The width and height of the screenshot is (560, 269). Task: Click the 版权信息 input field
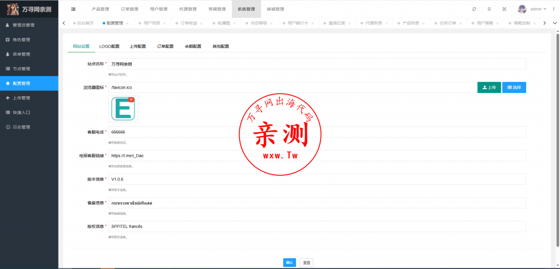coord(317,226)
